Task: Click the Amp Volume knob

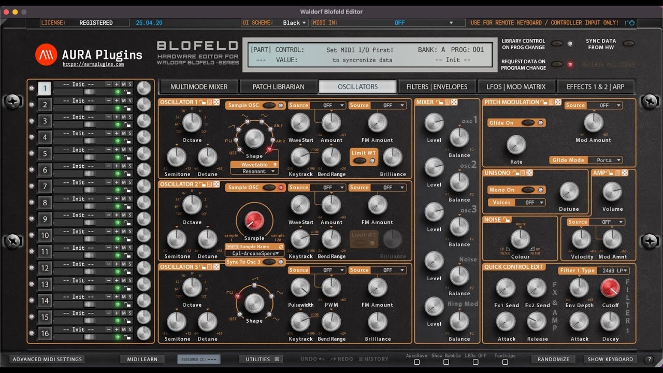Action: coord(612,192)
